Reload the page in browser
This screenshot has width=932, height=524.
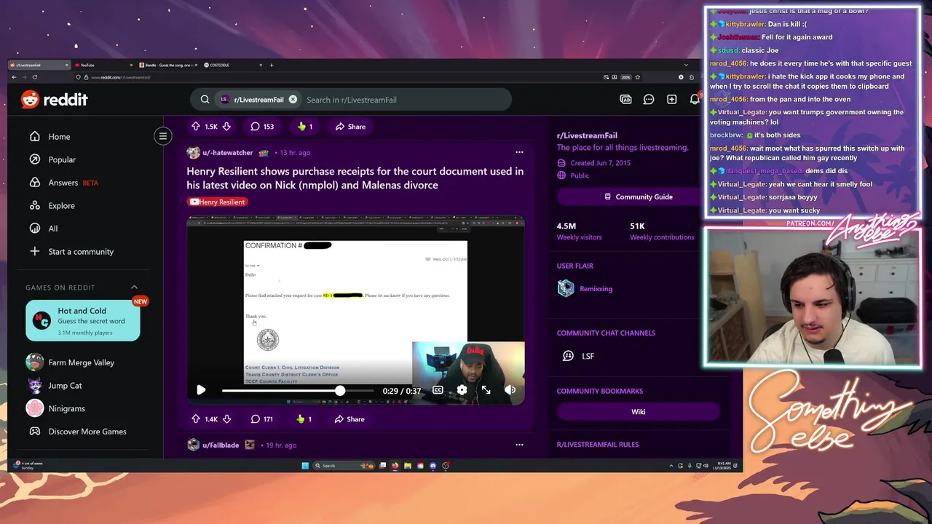(34, 77)
